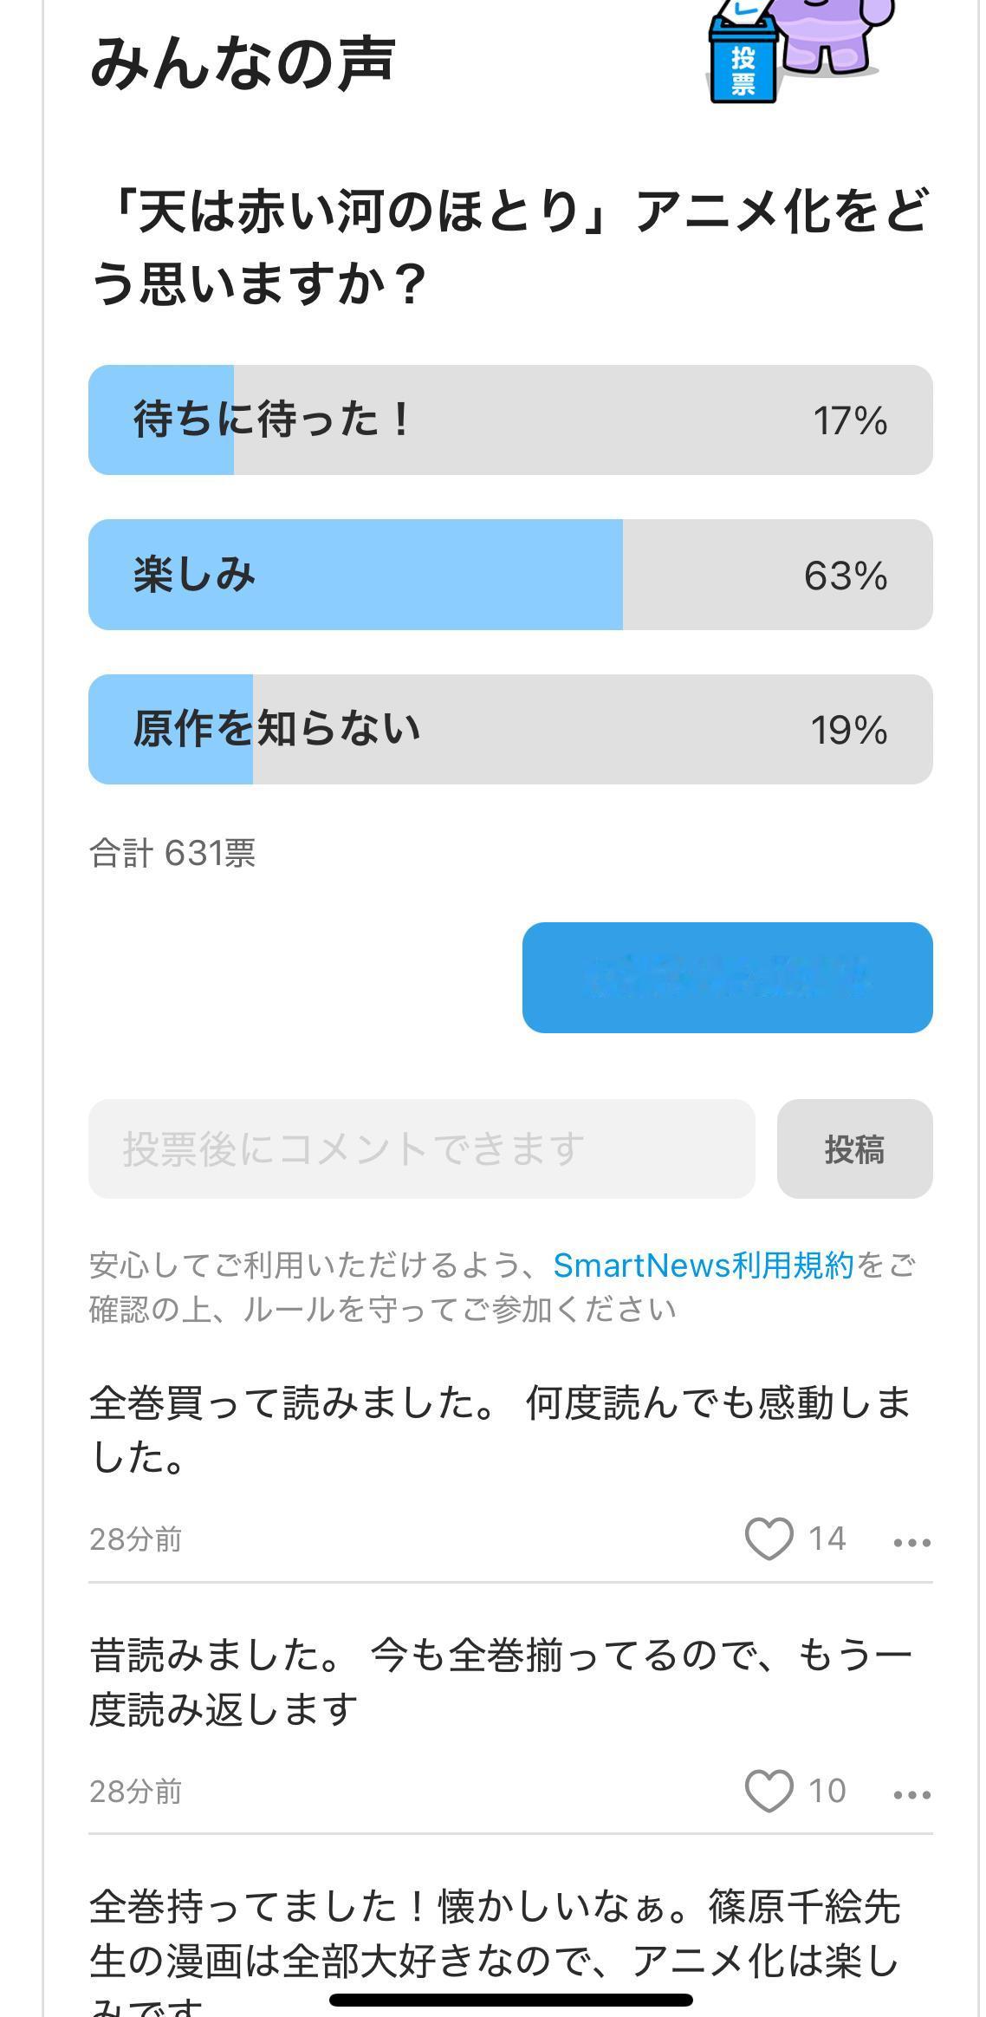Like the 全巻買って読みました comment

769,1539
